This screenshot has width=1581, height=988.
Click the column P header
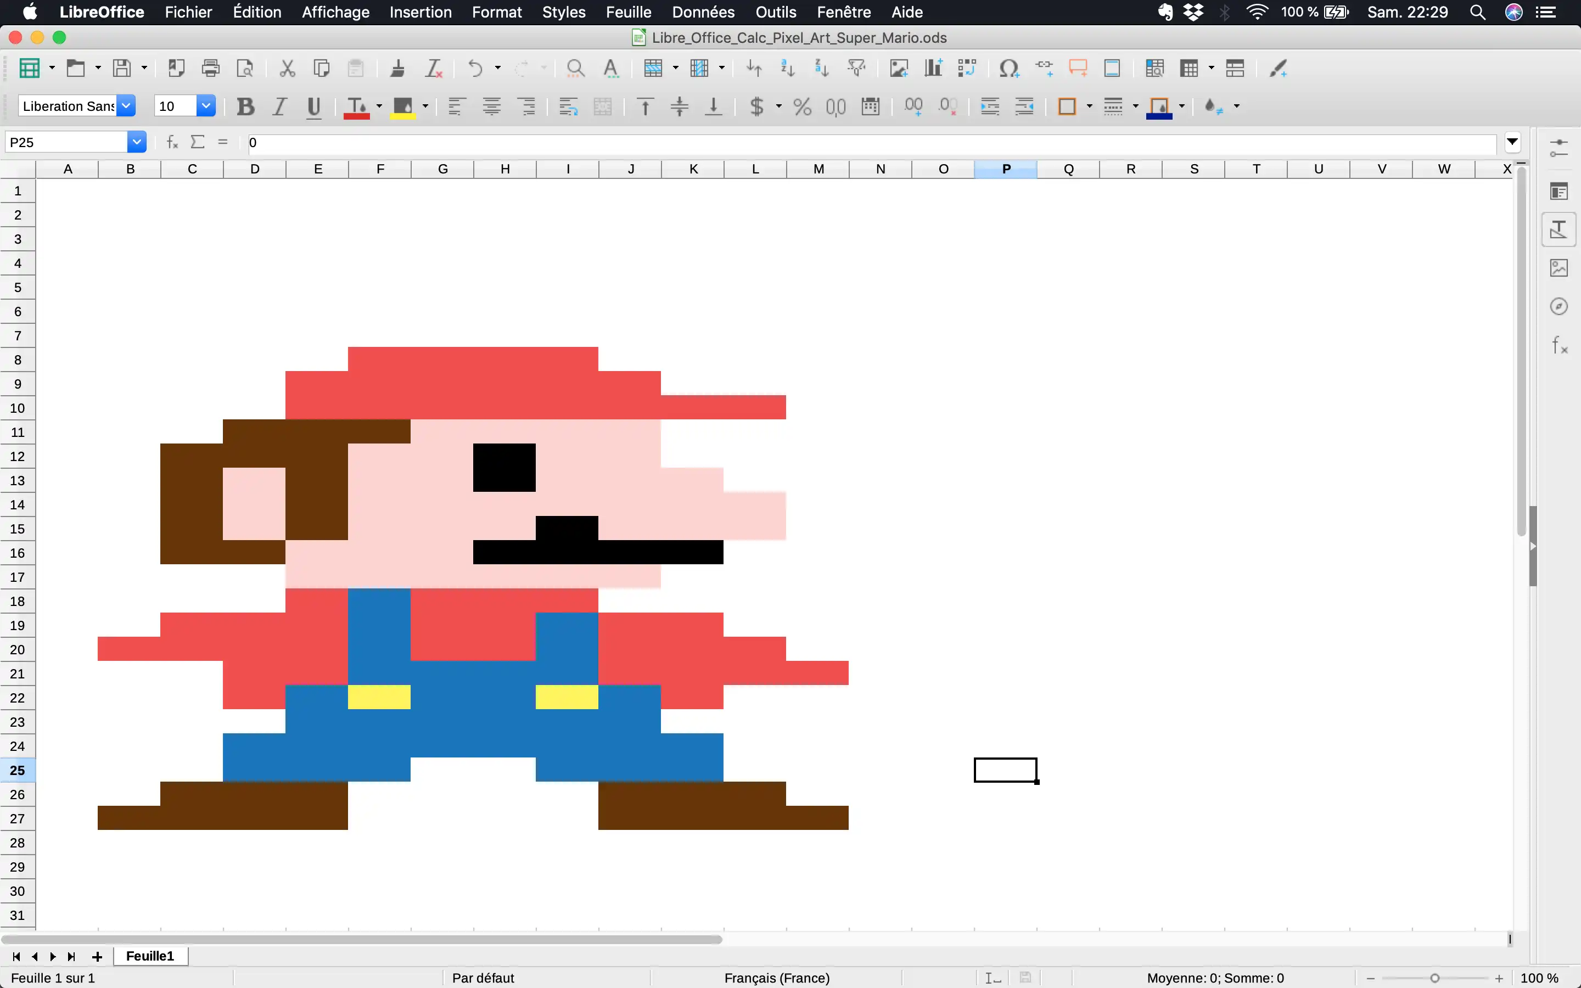[x=1006, y=169]
